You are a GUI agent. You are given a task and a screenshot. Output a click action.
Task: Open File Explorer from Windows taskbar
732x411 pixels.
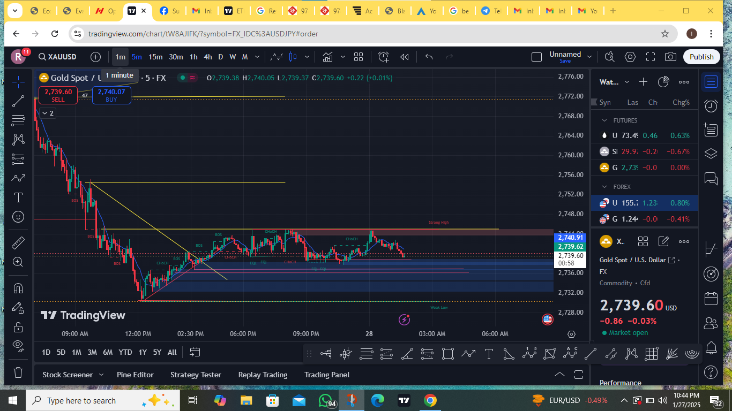click(x=246, y=400)
